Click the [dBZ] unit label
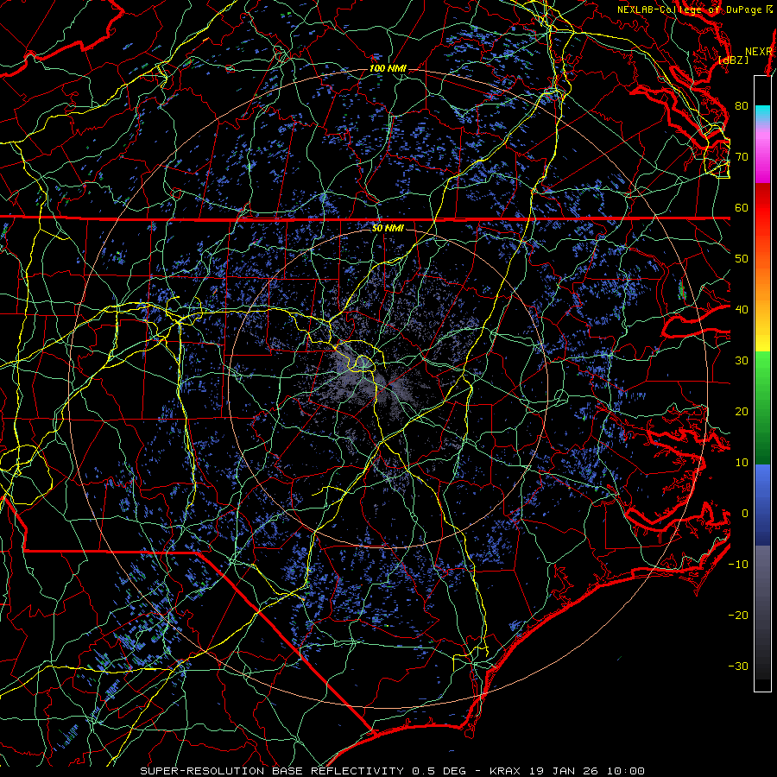 coord(734,60)
